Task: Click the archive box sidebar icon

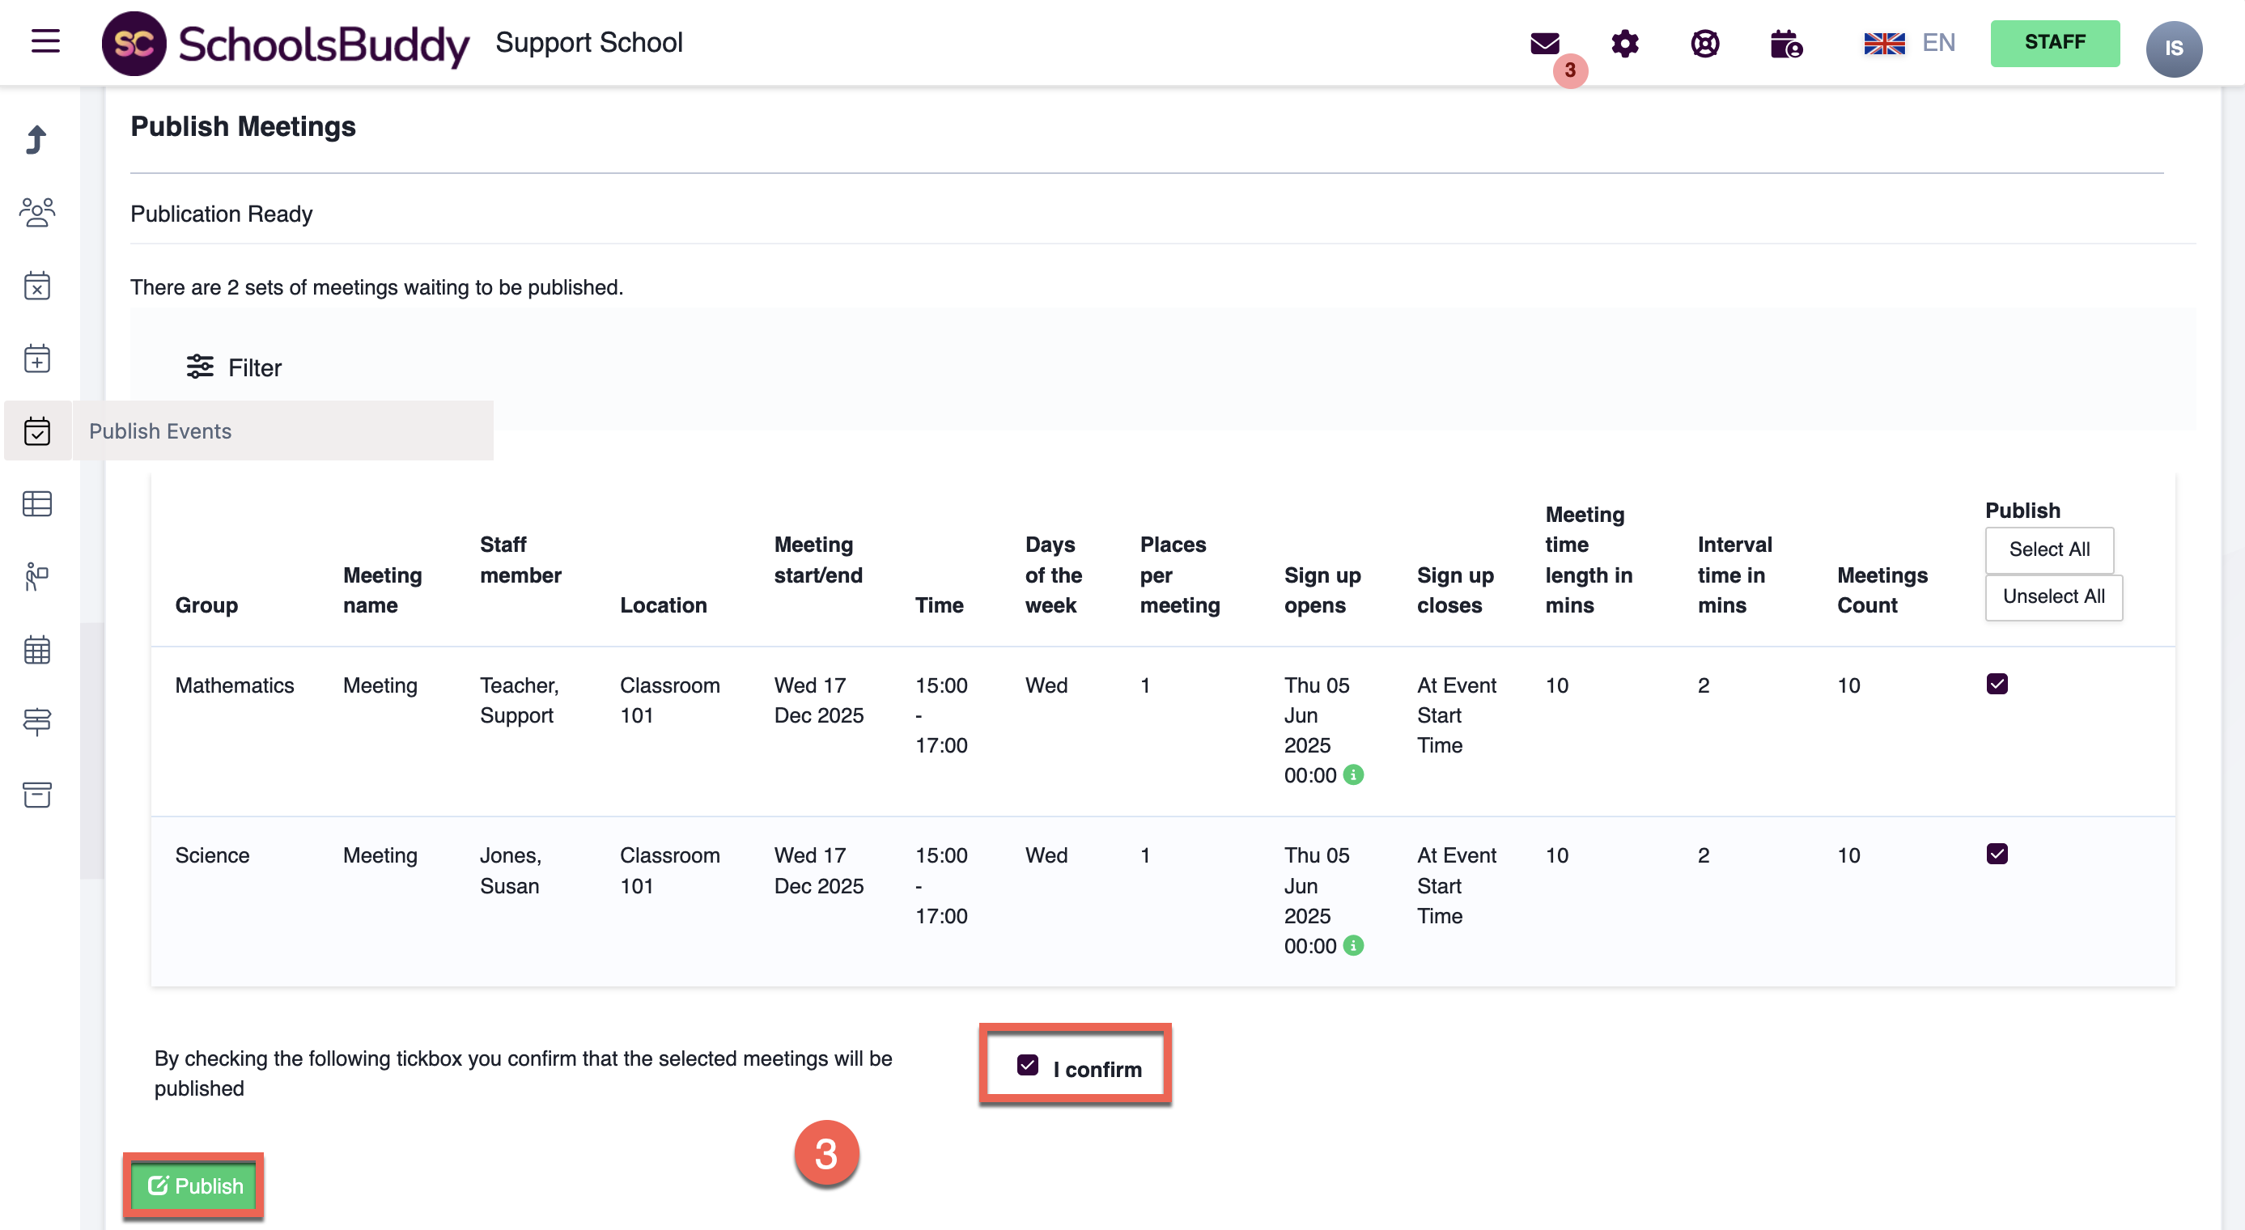Action: (36, 794)
